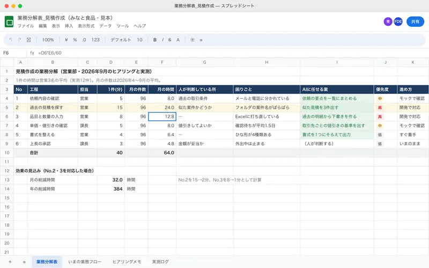Click cell すぐ着手
The image size is (429, 268).
point(413,135)
